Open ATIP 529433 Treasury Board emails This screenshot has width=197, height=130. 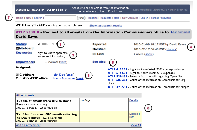[117, 76]
